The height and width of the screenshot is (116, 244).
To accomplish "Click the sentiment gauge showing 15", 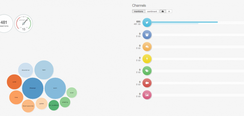I will point(24,24).
